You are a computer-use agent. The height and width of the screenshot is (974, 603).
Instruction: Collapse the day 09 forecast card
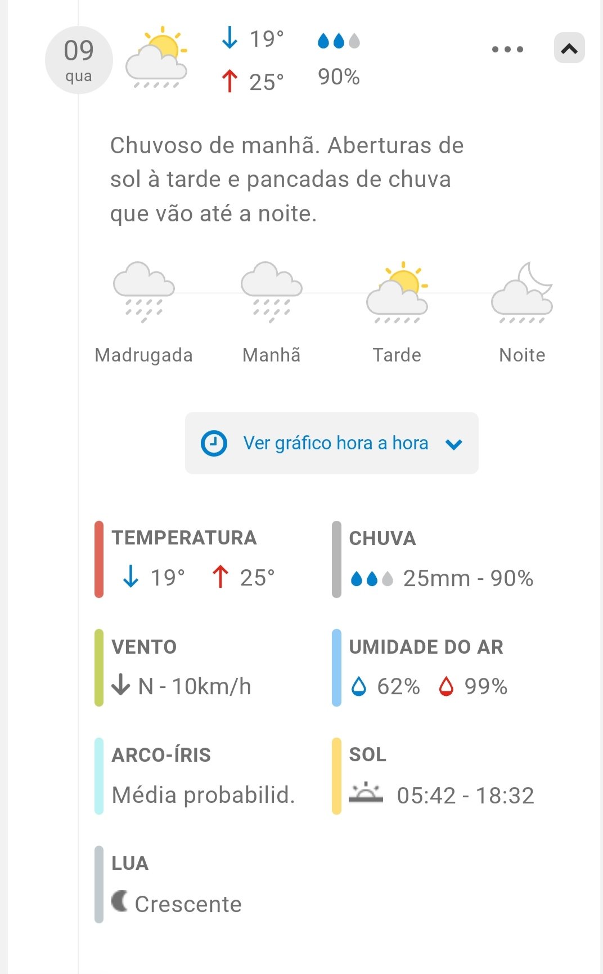click(569, 48)
